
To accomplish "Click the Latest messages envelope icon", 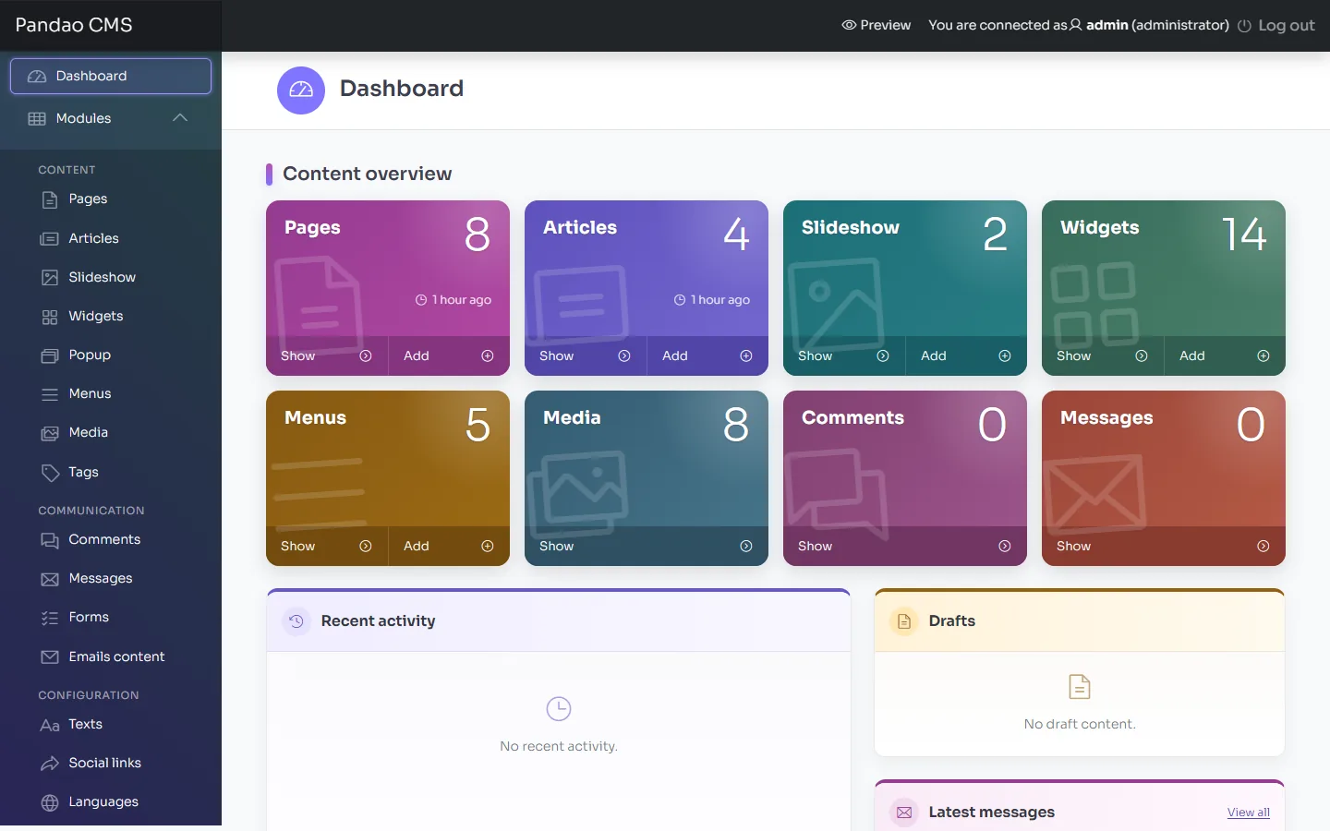I will pyautogui.click(x=904, y=813).
